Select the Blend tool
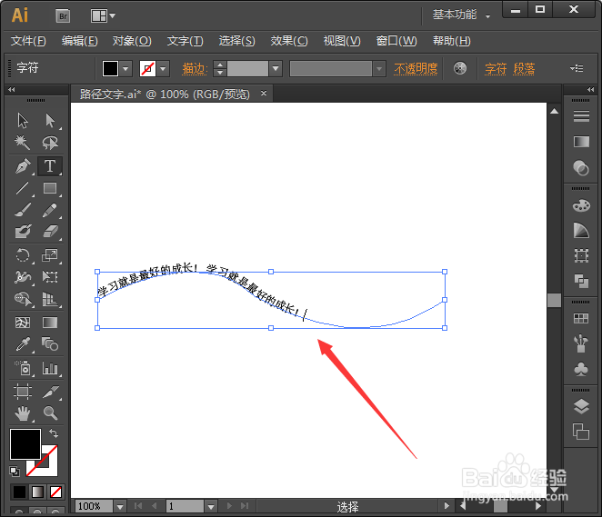Viewport: 602px width, 517px height. click(50, 344)
